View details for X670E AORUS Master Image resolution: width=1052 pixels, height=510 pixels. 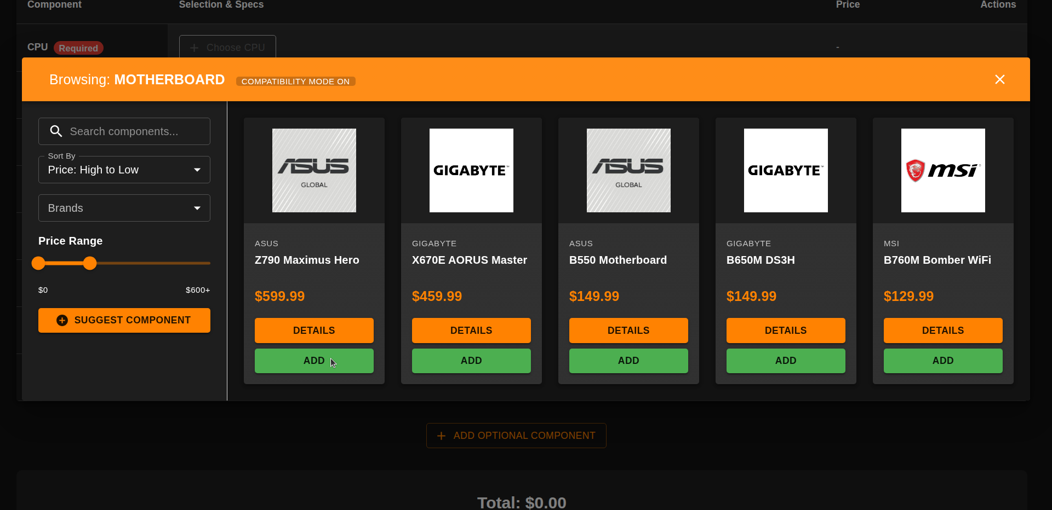(x=471, y=331)
